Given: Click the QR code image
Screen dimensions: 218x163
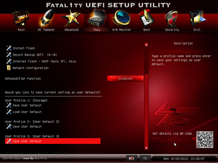Looking at the screenshot, I should tap(205, 140).
